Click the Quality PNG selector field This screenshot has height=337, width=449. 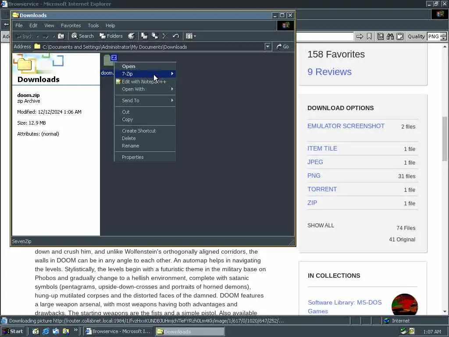point(434,36)
